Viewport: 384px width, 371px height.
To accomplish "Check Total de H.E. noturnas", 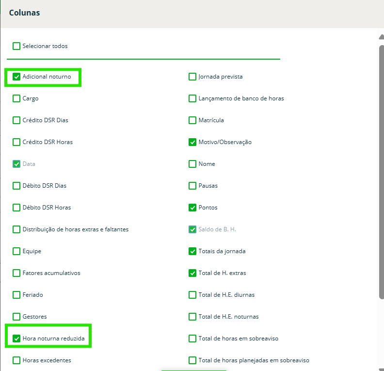I will click(x=192, y=317).
